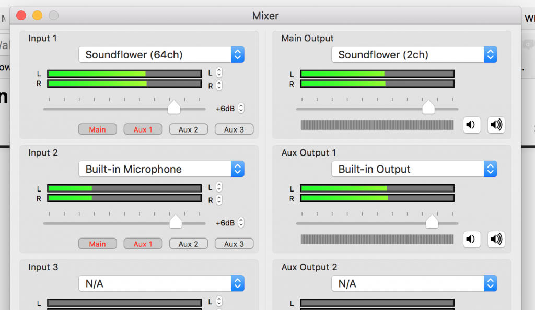
Task: Click Main Output striped delay bar
Action: 377,125
